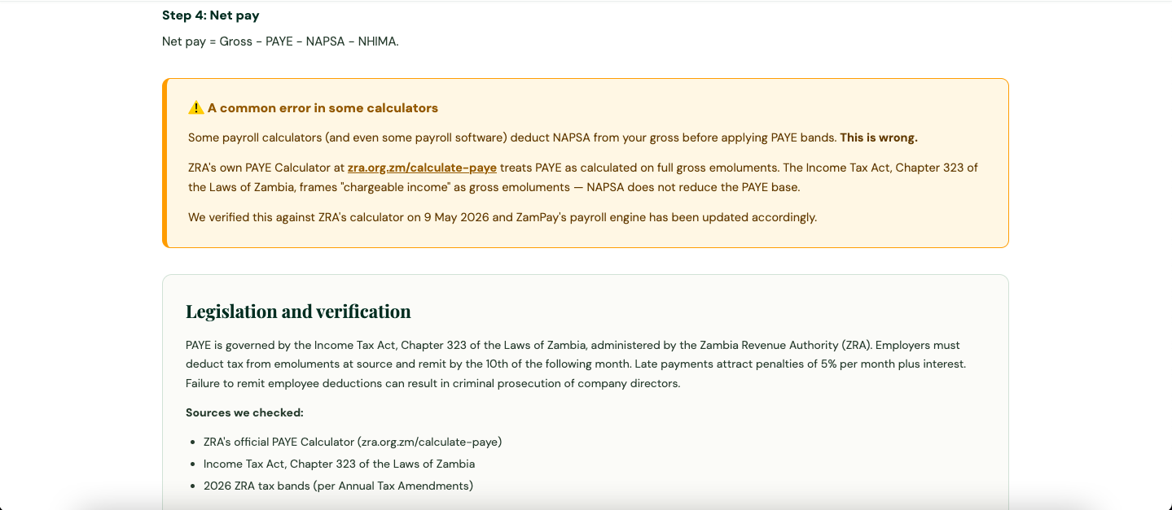
Task: Click bullet 'ZRA's official PAYE Calculator'
Action: pyautogui.click(x=353, y=442)
